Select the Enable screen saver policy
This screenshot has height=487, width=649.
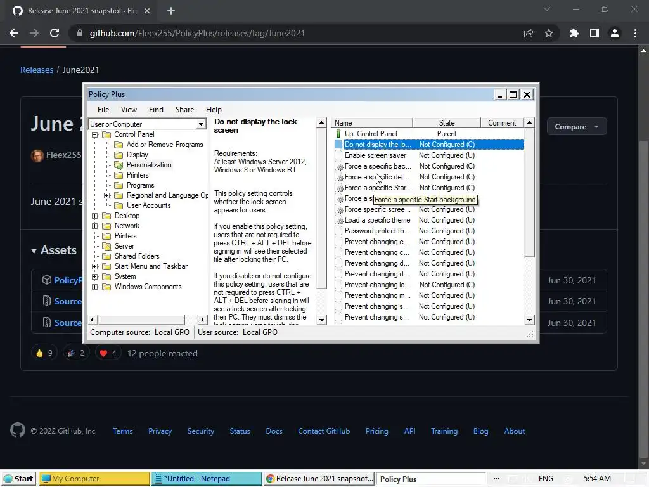click(429, 155)
